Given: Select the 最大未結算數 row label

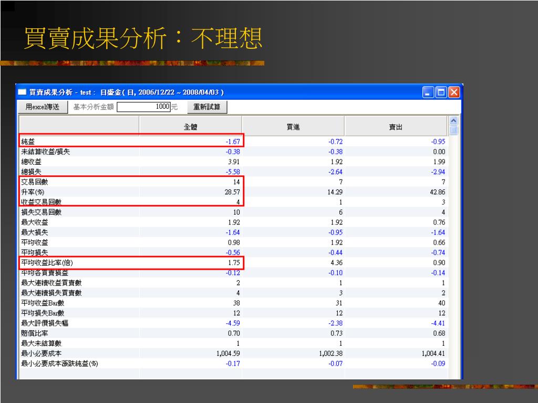Looking at the screenshot, I should (x=41, y=343).
